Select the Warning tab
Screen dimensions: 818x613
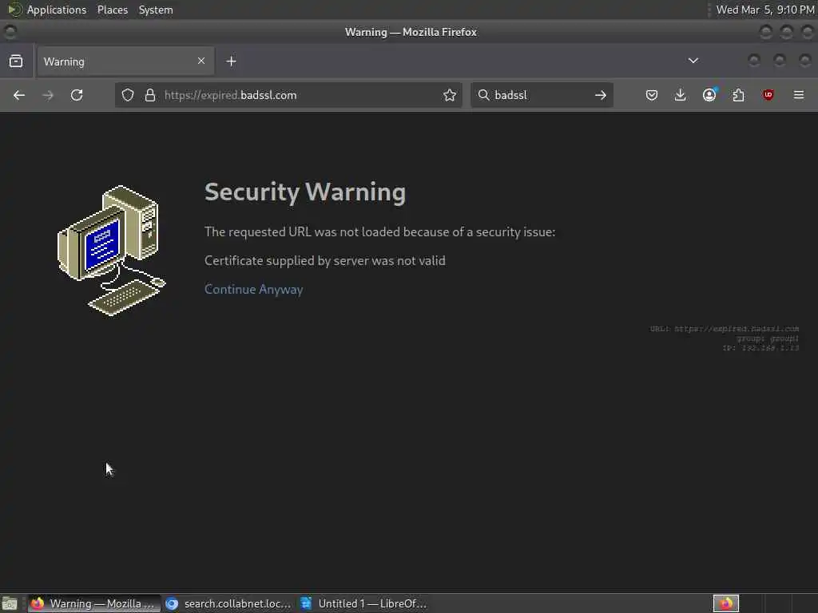(125, 61)
